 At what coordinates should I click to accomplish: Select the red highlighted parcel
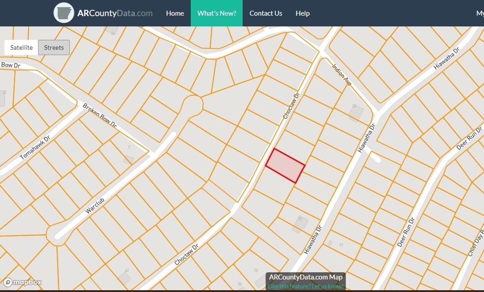(285, 166)
